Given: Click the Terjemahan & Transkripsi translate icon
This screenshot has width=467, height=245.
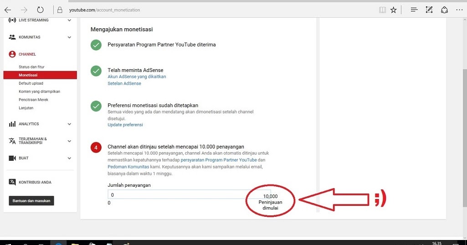Looking at the screenshot, I should [x=12, y=141].
